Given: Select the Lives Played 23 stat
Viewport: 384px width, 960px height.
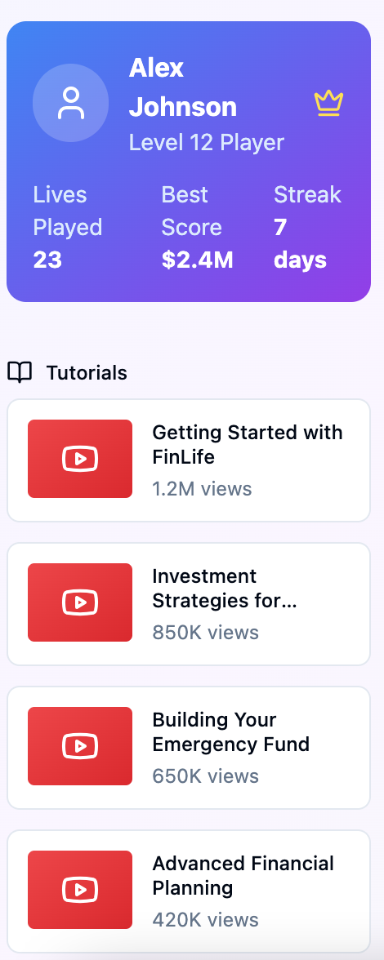Looking at the screenshot, I should coord(67,227).
